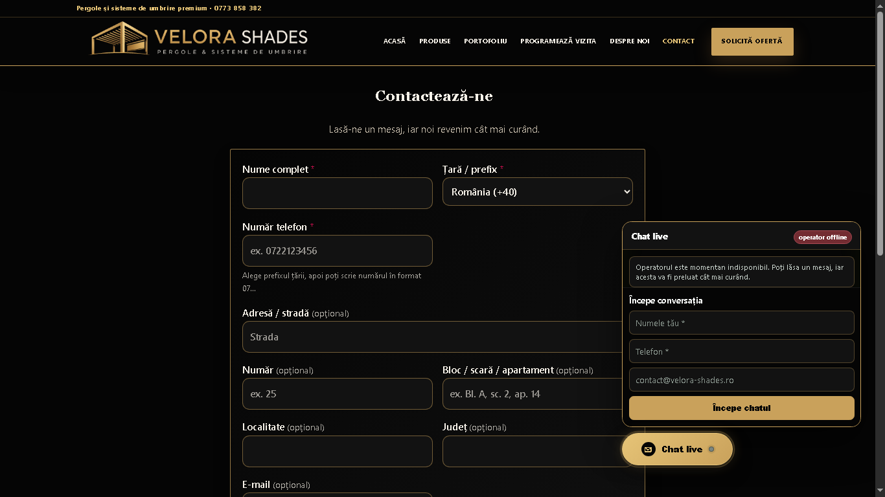Image resolution: width=885 pixels, height=497 pixels.
Task: Focus the Nume complet input field
Action: click(x=338, y=193)
